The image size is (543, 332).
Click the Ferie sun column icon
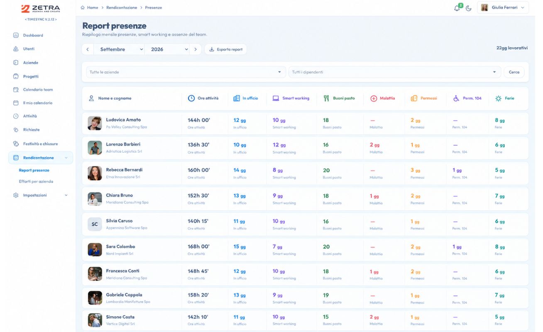point(498,98)
